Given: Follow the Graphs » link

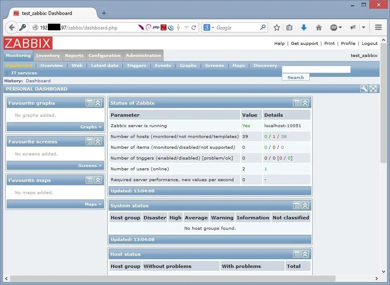Looking at the screenshot, I should pyautogui.click(x=91, y=127).
